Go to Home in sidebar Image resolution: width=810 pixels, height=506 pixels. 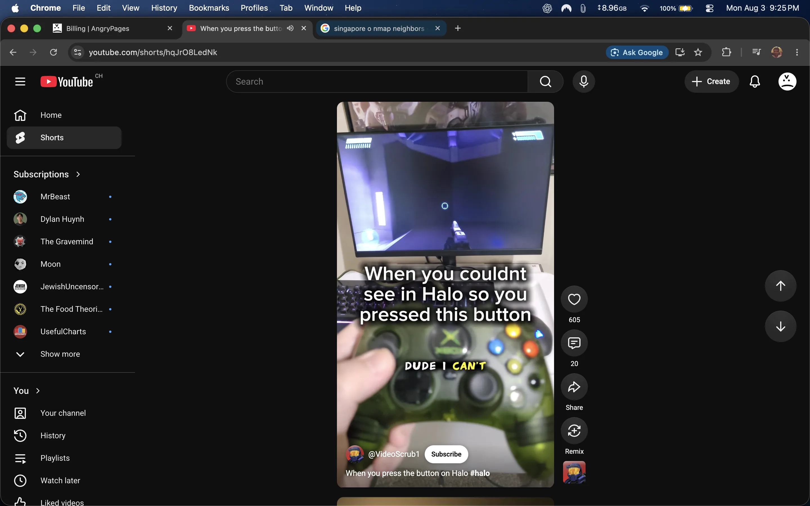(x=64, y=115)
